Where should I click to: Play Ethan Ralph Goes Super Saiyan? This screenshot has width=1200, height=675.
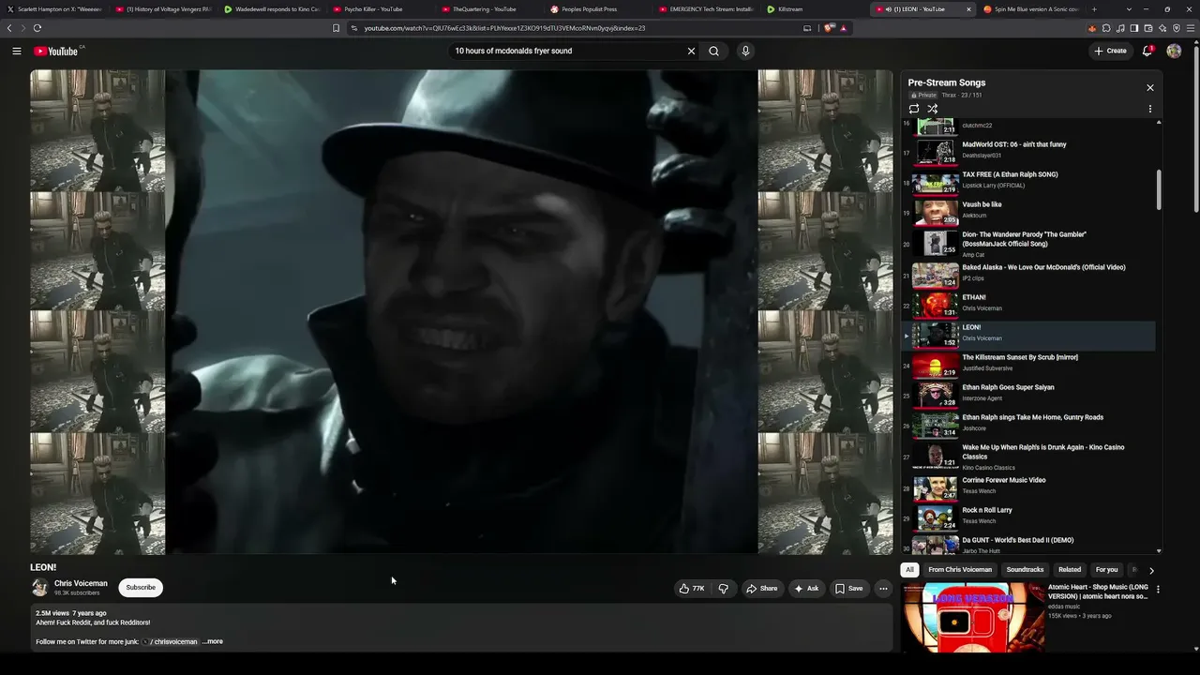[x=1029, y=394]
